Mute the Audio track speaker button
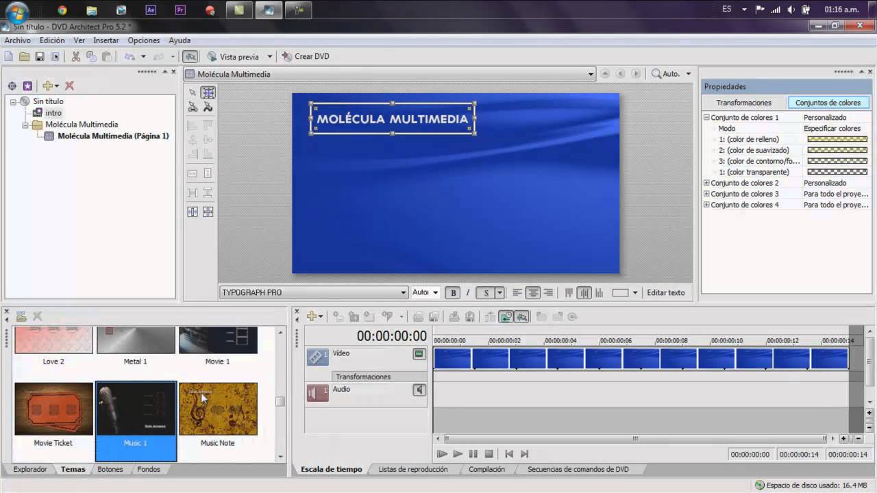877x493 pixels. point(419,390)
